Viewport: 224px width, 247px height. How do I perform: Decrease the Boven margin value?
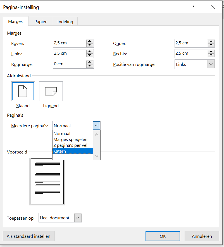[90, 45]
